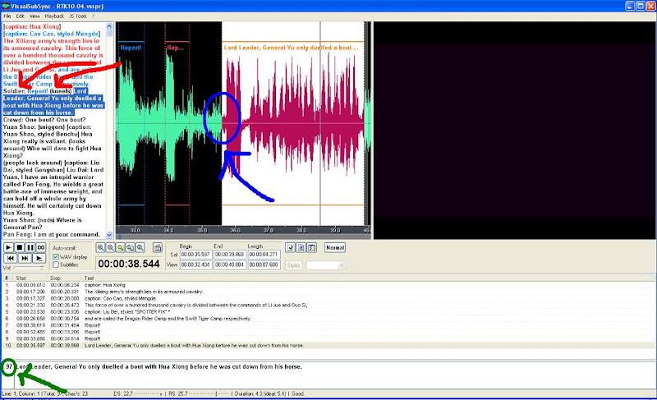This screenshot has width=657, height=400.
Task: Click the selection Begin time field
Action: pyautogui.click(x=196, y=255)
